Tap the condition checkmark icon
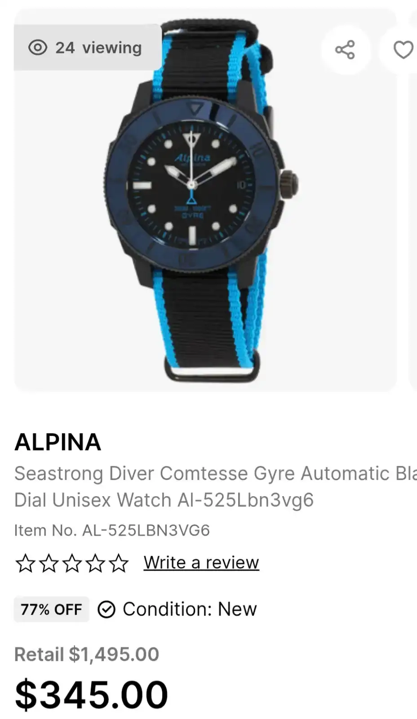This screenshot has height=719, width=417. coord(106,609)
